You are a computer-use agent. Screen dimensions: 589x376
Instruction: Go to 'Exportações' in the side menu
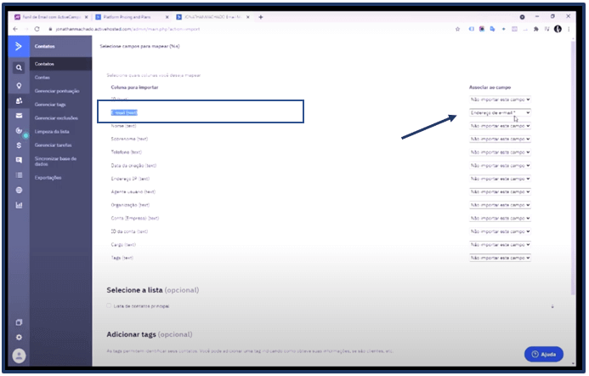(48, 177)
